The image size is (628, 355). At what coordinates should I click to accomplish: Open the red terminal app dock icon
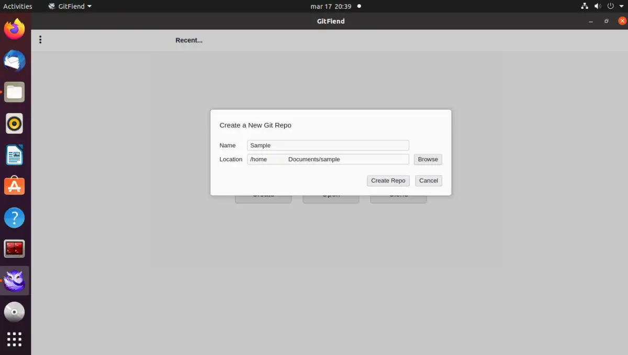(15, 249)
